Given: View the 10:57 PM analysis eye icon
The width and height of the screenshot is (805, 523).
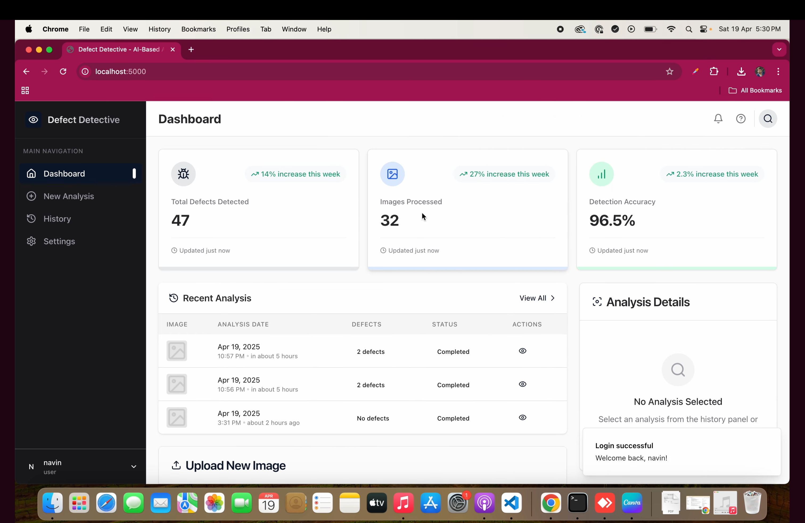Looking at the screenshot, I should point(522,351).
